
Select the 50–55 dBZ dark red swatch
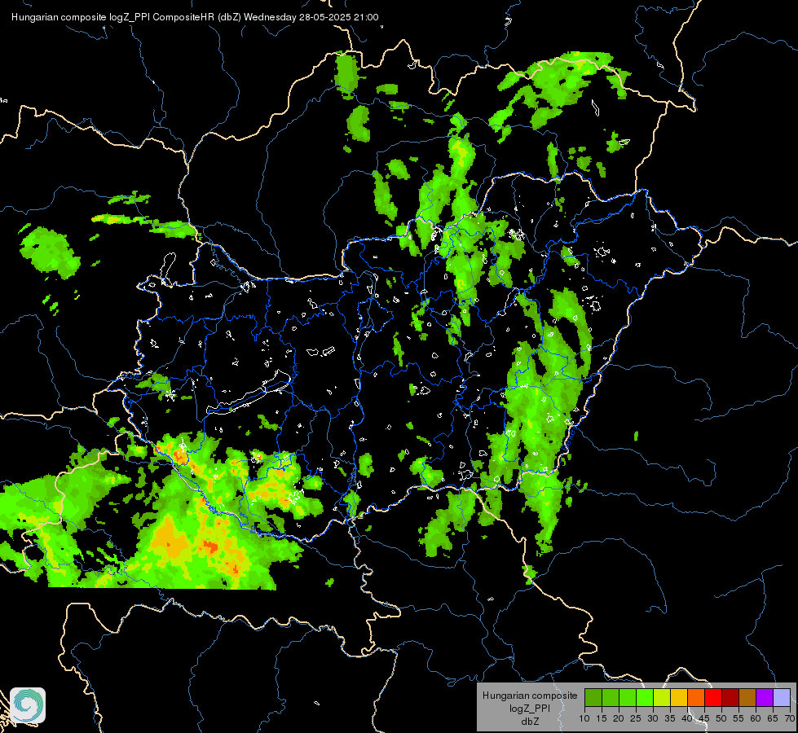pyautogui.click(x=730, y=697)
